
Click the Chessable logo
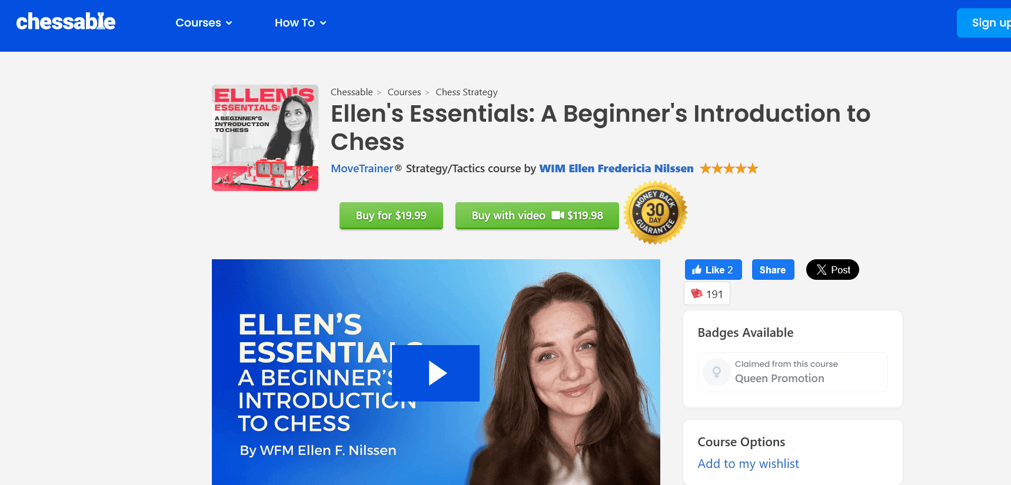click(66, 22)
